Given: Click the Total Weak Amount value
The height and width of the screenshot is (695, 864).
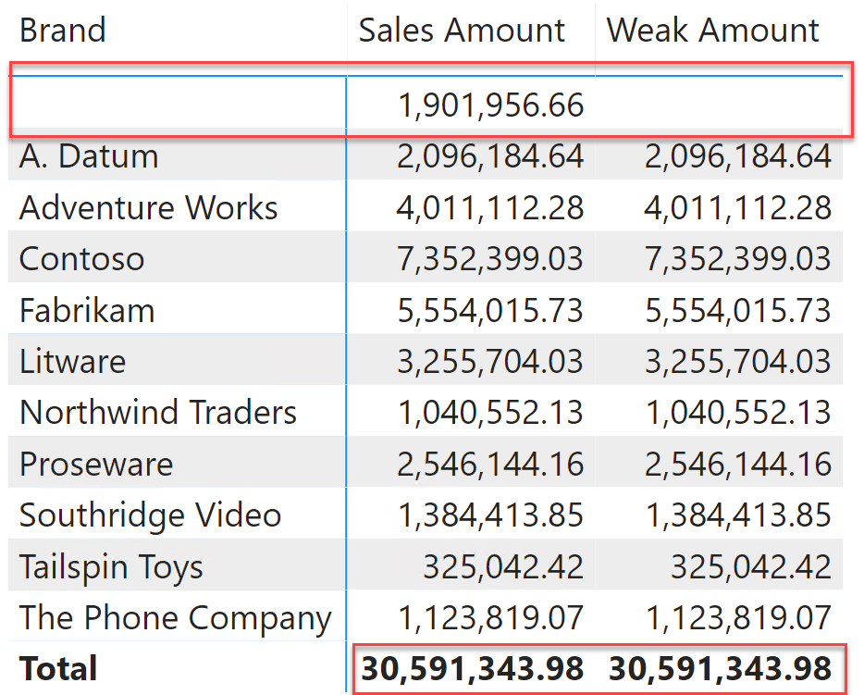Looking at the screenshot, I should pos(721,668).
